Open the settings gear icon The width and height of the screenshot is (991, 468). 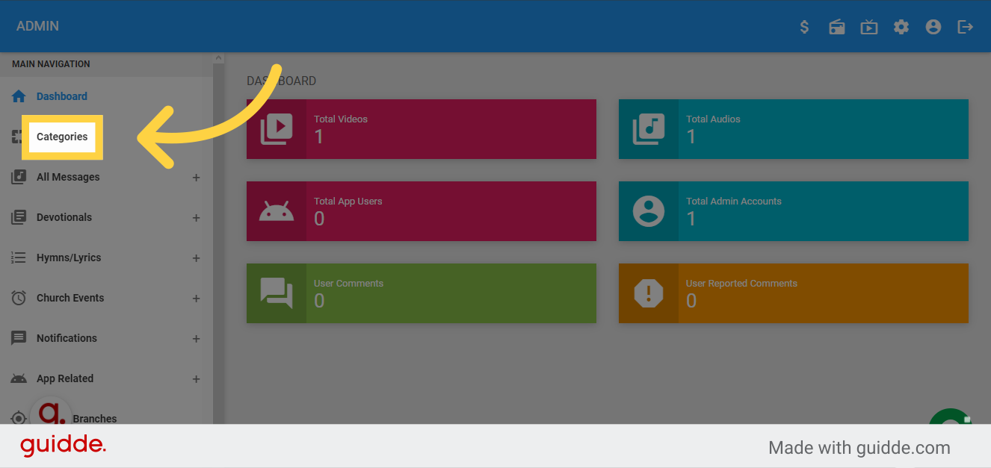click(901, 26)
